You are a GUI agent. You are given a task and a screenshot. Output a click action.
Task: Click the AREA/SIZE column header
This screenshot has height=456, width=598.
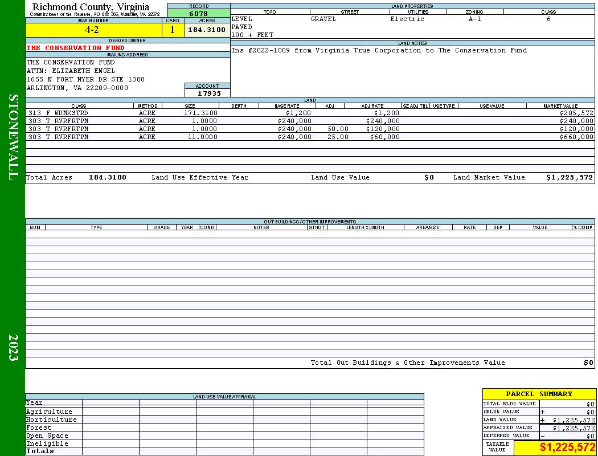tap(428, 227)
